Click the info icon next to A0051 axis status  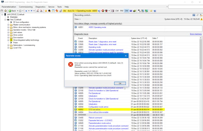point(76,27)
